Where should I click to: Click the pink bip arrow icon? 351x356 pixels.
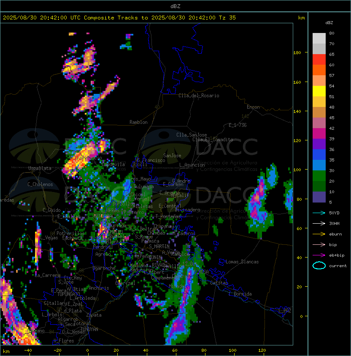pyautogui.click(x=319, y=244)
